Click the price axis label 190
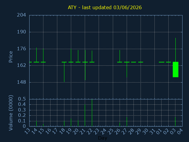The height and width of the screenshot is (142, 189). (x=22, y=32)
